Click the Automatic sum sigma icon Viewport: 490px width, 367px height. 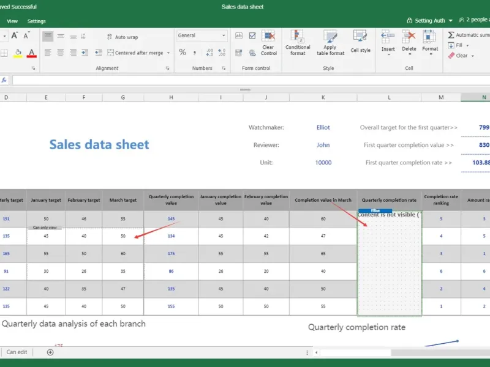click(451, 35)
